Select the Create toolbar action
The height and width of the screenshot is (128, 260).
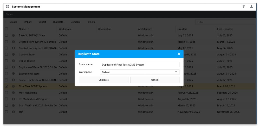(13, 22)
